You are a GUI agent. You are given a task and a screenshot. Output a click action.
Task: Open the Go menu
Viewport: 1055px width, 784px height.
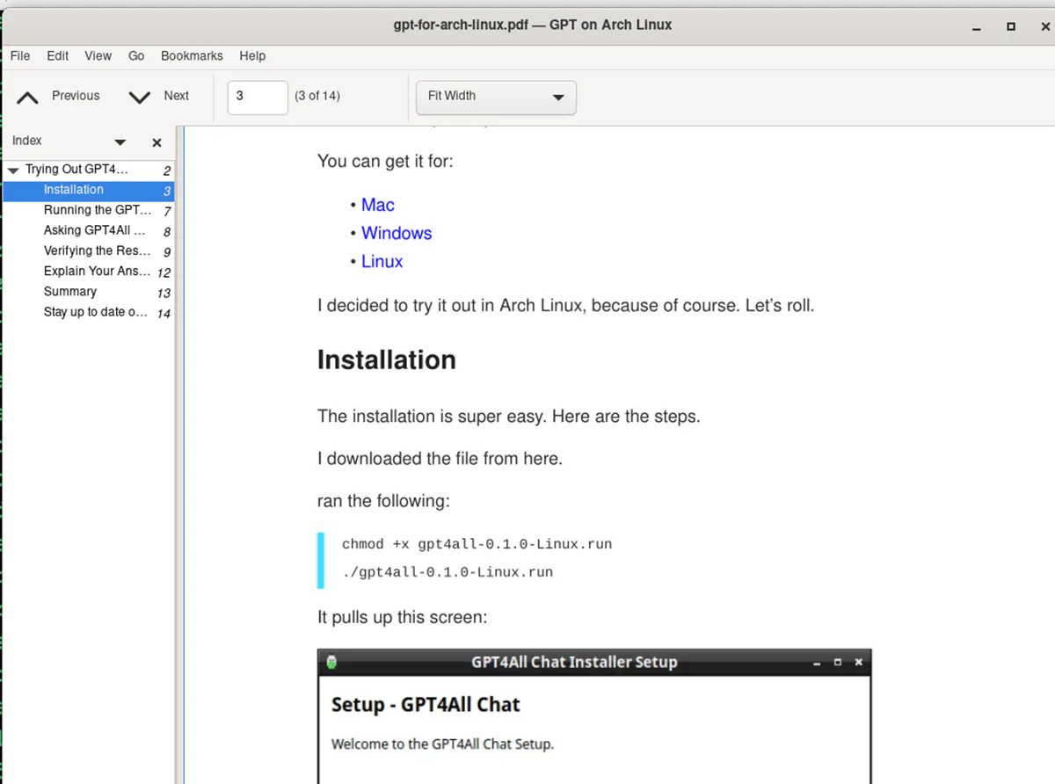[x=136, y=55]
